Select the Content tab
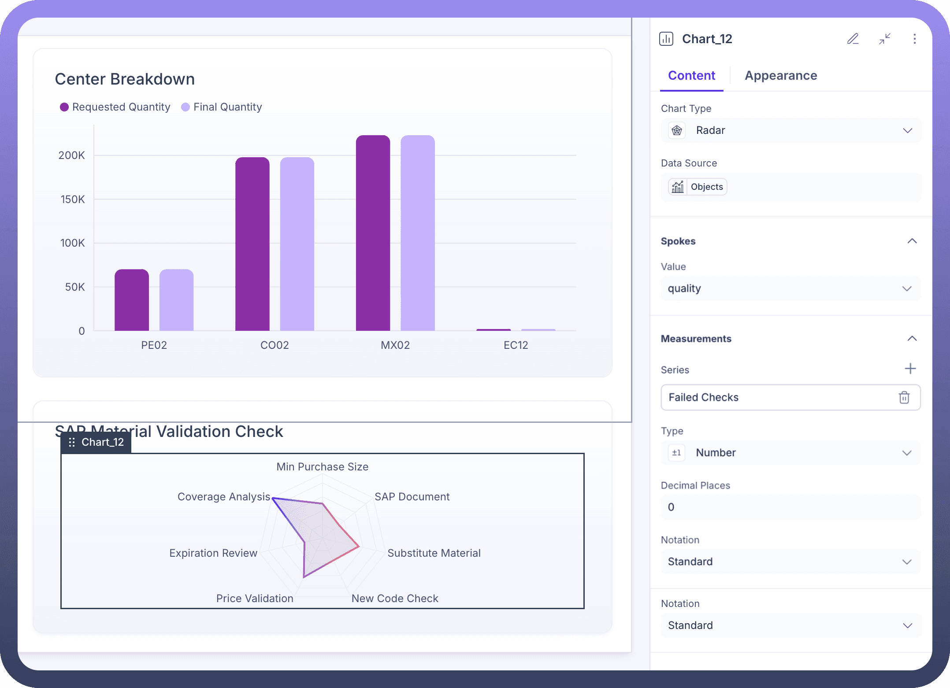 coord(691,76)
